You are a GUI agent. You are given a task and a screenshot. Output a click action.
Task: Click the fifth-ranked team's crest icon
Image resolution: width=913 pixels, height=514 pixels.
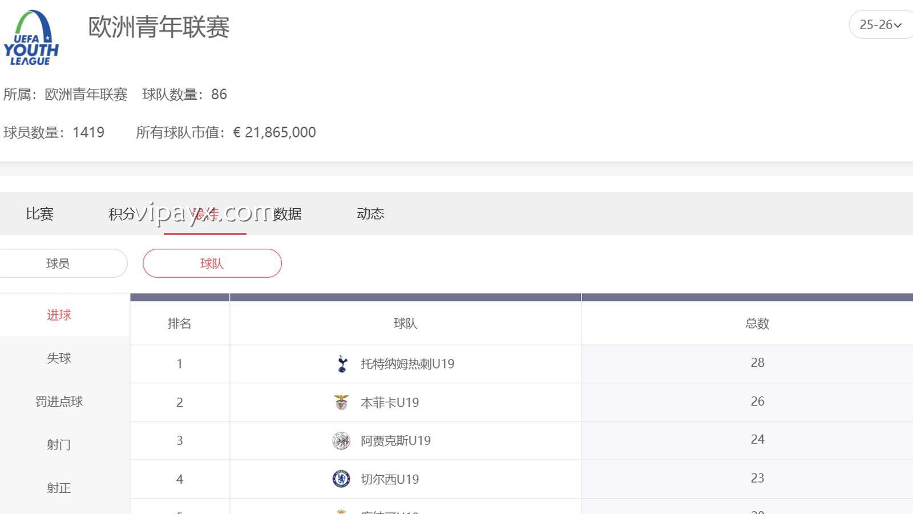click(x=341, y=511)
